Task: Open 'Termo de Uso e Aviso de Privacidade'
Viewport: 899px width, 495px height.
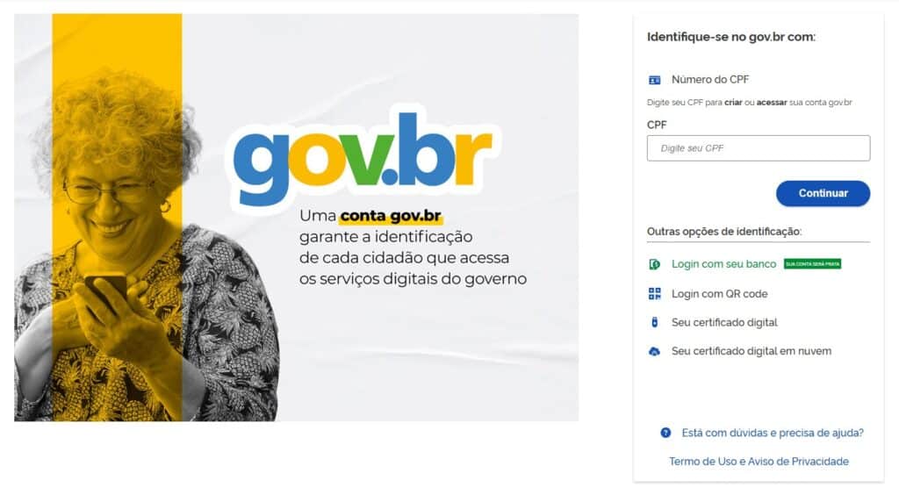Action: coord(759,461)
